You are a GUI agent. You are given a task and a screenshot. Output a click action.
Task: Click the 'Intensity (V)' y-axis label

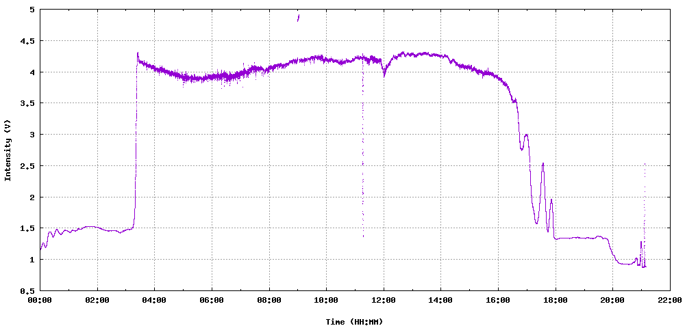pyautogui.click(x=8, y=150)
